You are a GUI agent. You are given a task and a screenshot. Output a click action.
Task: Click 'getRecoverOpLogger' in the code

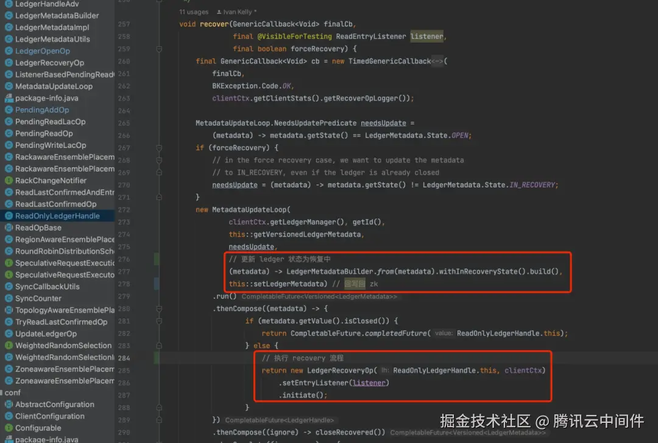361,98
